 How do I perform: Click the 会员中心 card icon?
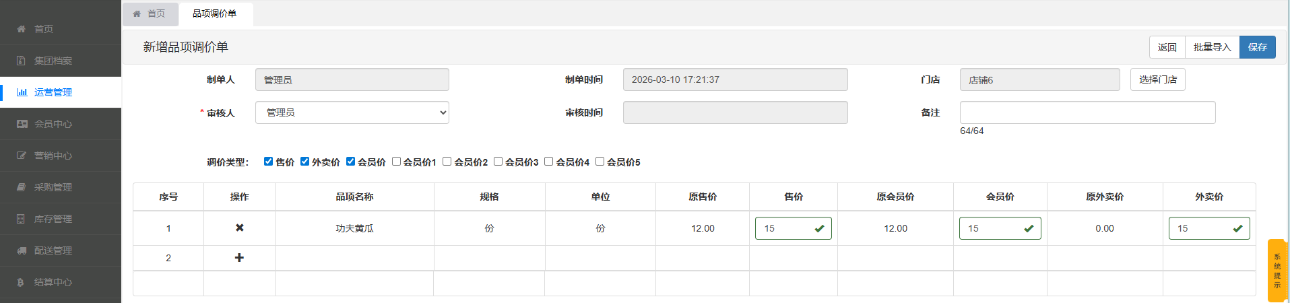(22, 124)
